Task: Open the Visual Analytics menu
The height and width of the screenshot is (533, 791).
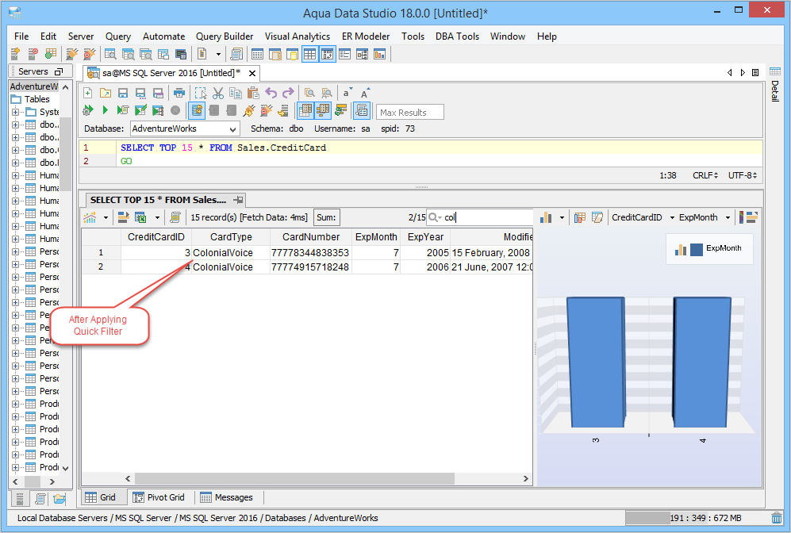Action: click(x=298, y=36)
